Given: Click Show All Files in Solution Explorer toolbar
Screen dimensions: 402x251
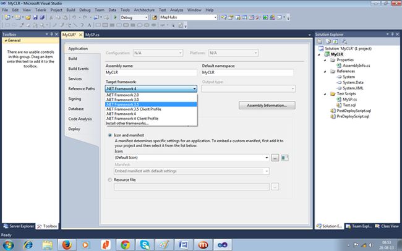Looking at the screenshot, I should tap(328, 41).
